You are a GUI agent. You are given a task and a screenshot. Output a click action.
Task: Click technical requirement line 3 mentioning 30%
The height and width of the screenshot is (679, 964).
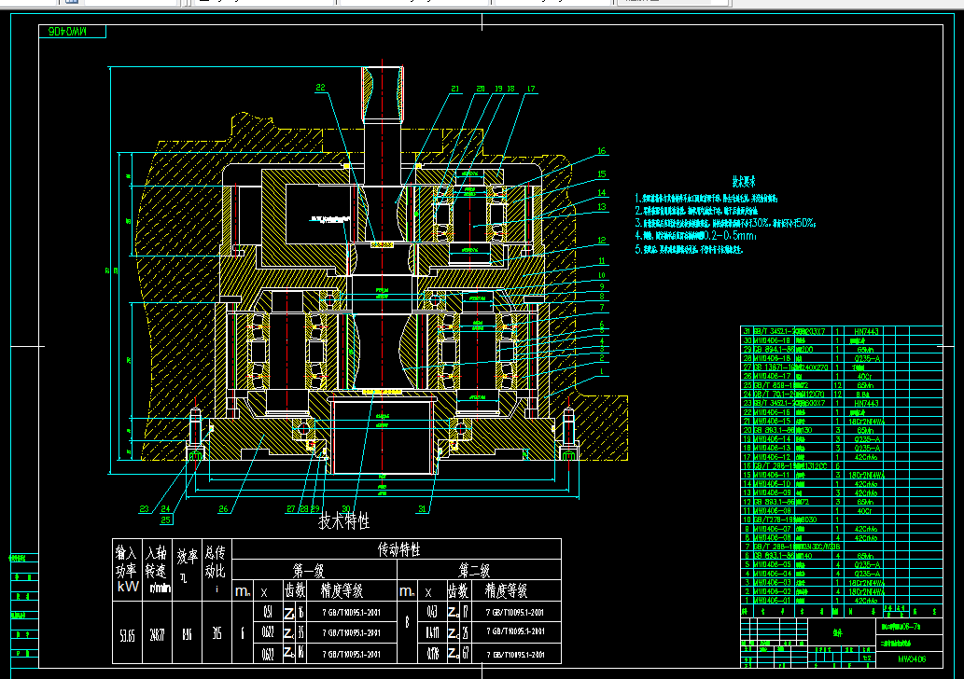click(725, 223)
